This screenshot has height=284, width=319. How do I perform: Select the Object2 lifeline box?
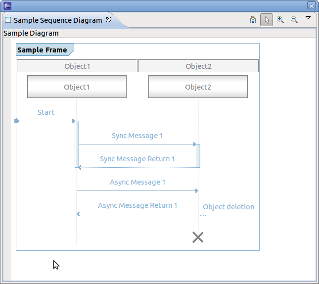coord(198,87)
